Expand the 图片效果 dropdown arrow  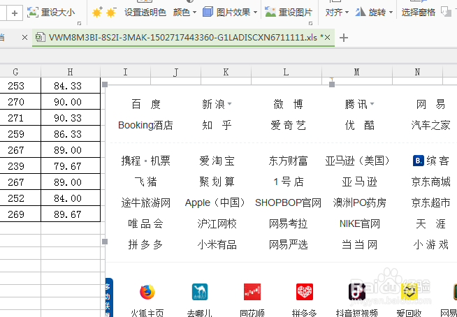tap(255, 13)
